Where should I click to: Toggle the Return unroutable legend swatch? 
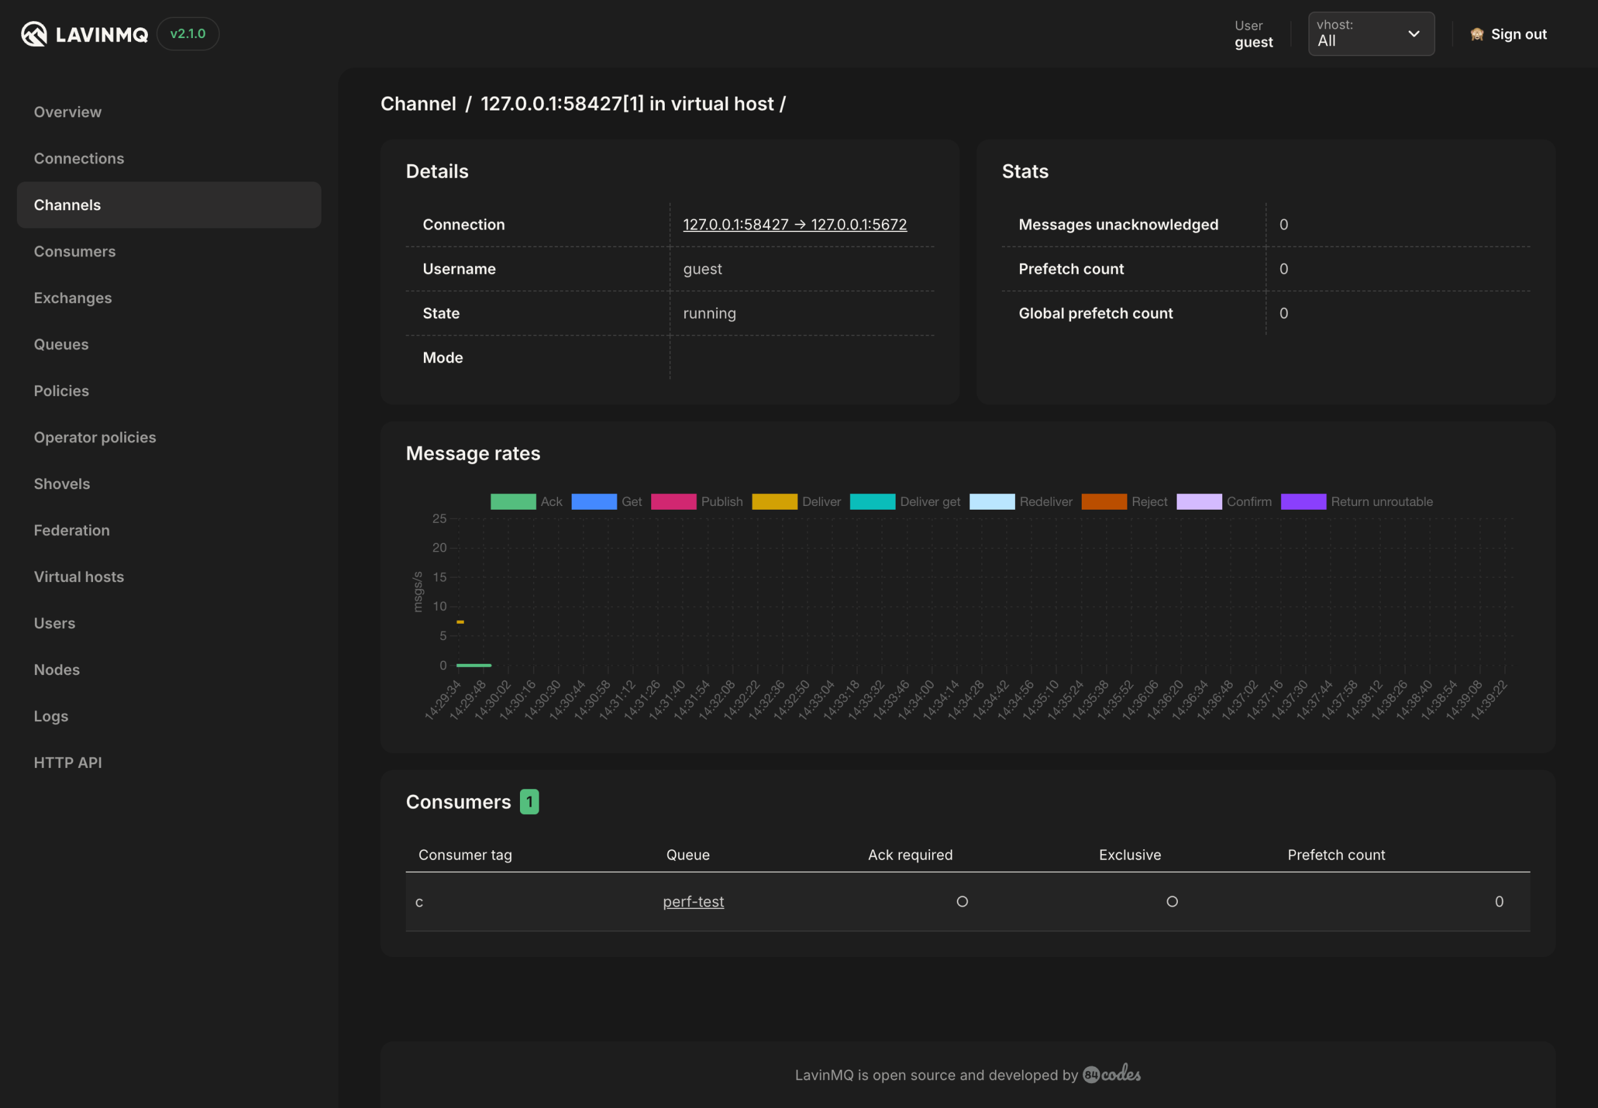1303,501
